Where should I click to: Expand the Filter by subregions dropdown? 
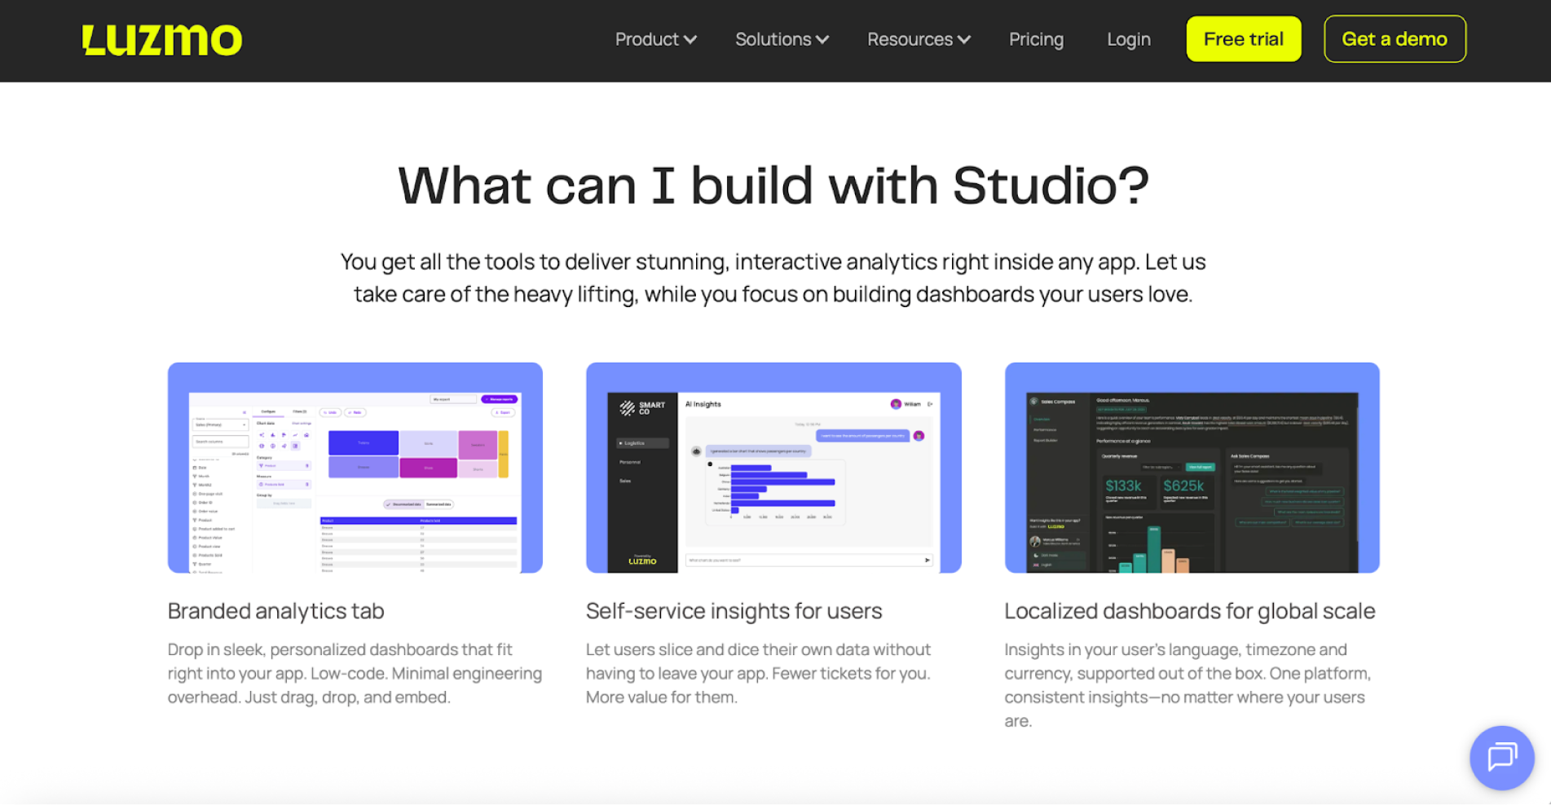(1161, 467)
